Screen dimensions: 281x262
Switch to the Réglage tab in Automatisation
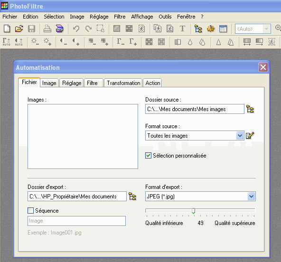point(72,83)
